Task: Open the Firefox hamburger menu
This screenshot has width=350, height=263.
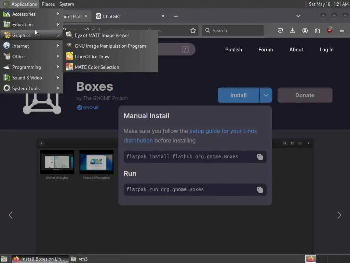Action: click(342, 30)
